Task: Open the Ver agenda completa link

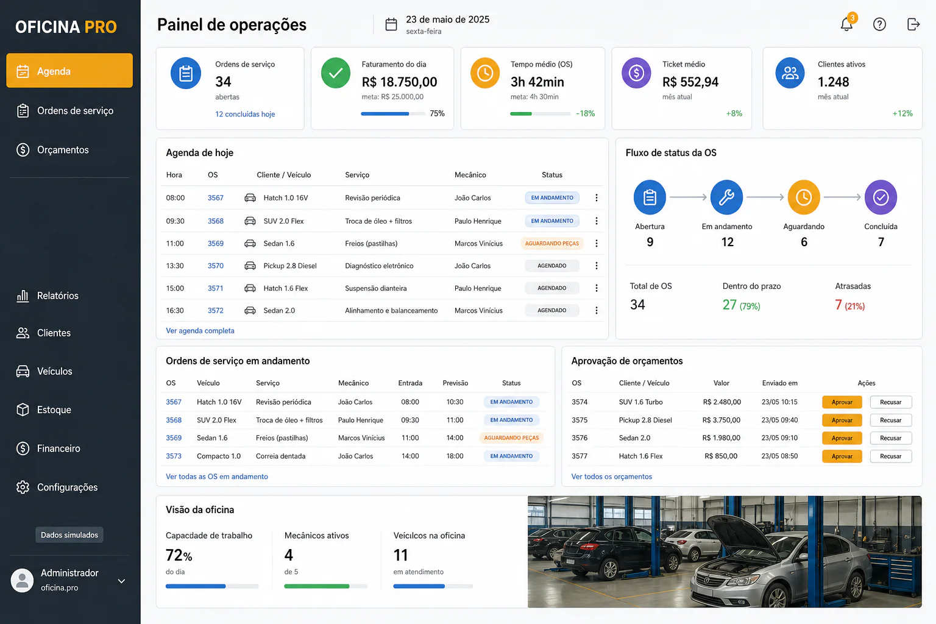Action: [x=200, y=330]
